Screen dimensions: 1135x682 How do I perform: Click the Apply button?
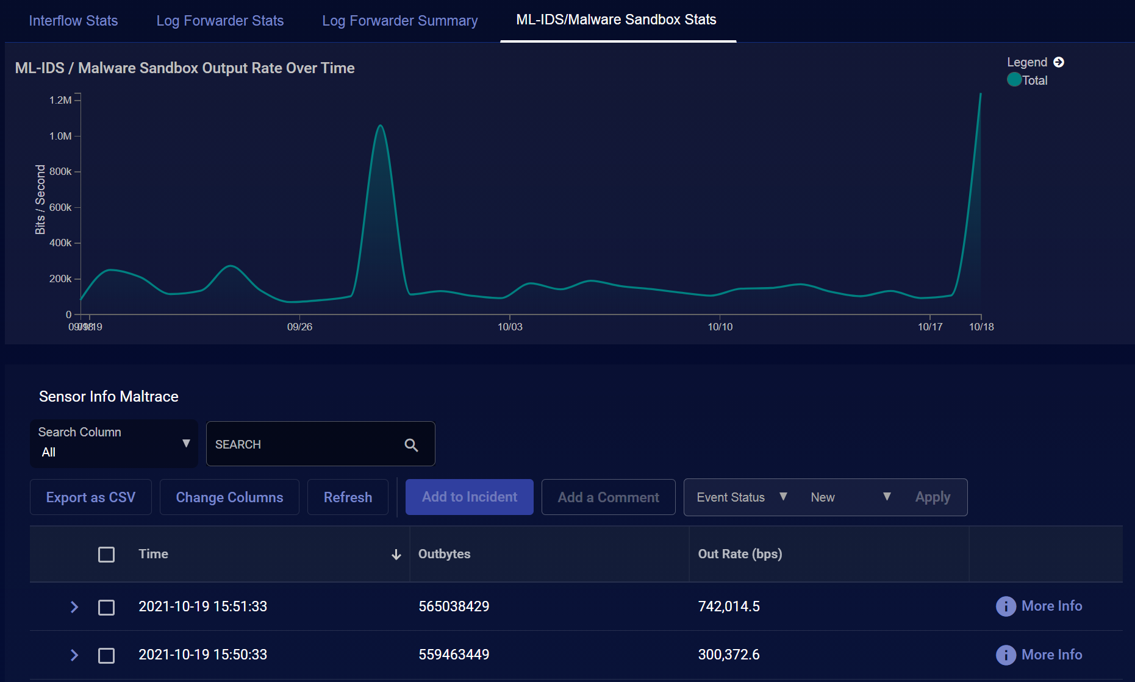(x=933, y=497)
